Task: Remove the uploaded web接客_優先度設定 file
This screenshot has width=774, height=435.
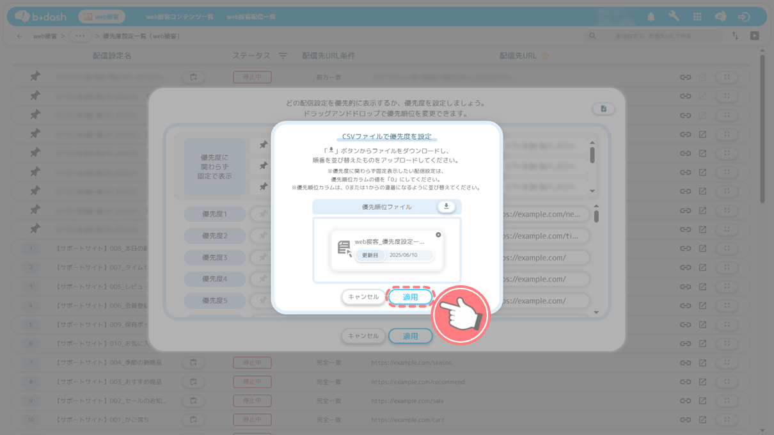Action: point(438,235)
